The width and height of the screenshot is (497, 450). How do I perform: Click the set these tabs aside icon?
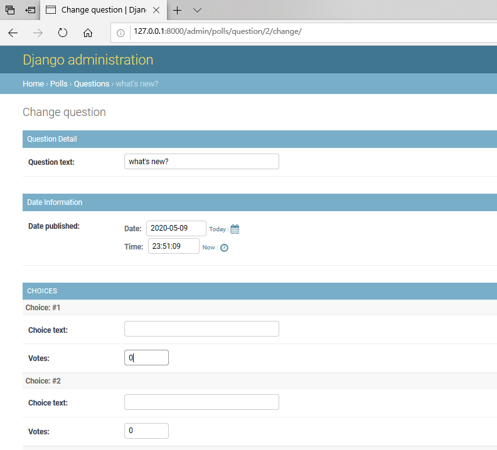30,10
